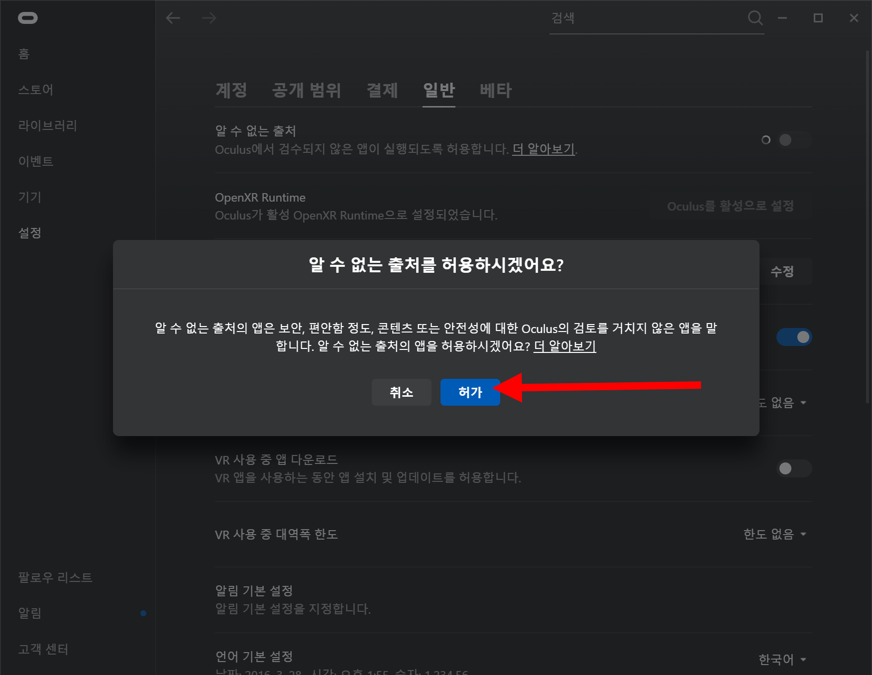Open the partially hidden 없음 dropdown
The image size is (872, 675).
tap(783, 402)
